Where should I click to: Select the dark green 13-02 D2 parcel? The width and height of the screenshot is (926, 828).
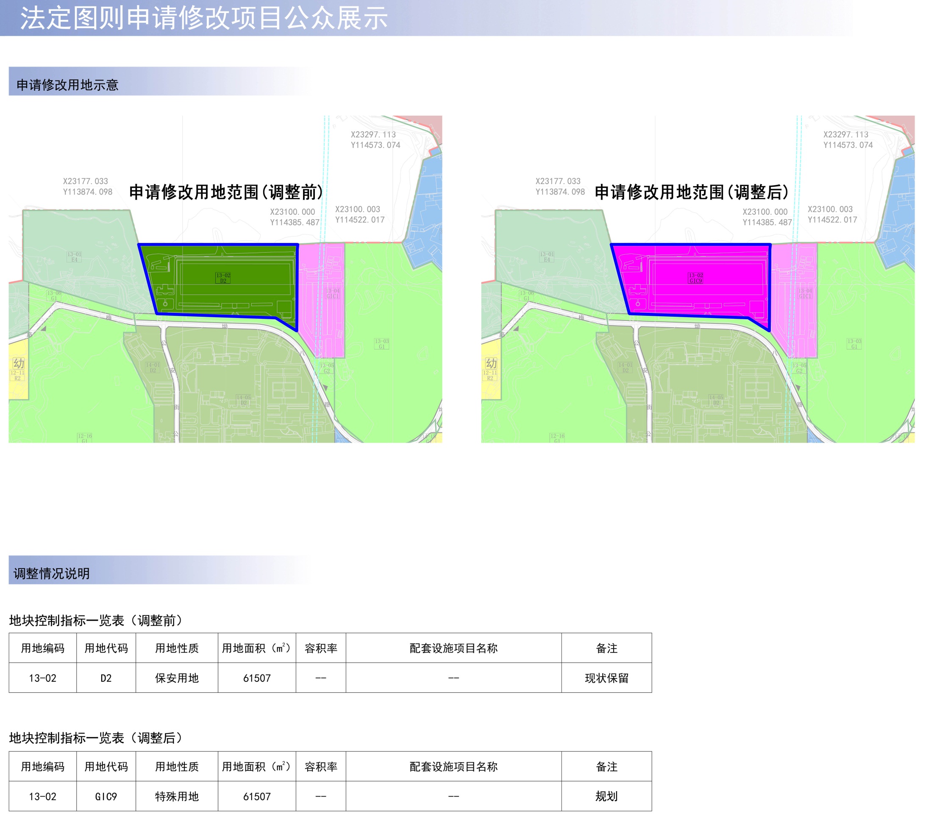[223, 278]
